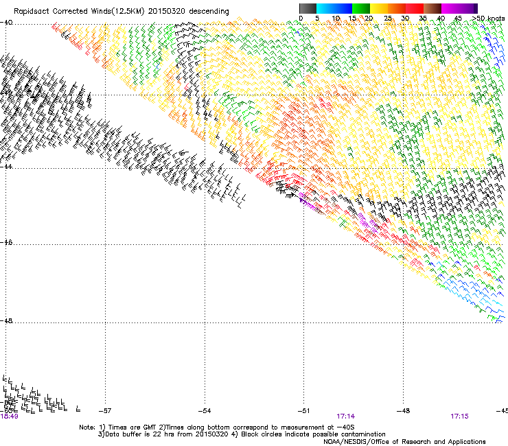Select the yellow 20-25 knots legend segment

[x=379, y=8]
